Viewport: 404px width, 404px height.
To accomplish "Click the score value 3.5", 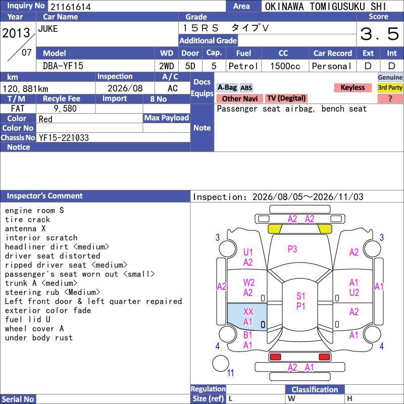I will click(380, 34).
